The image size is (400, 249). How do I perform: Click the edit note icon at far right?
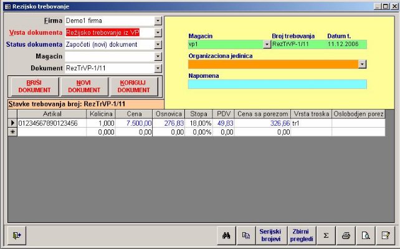click(386, 235)
